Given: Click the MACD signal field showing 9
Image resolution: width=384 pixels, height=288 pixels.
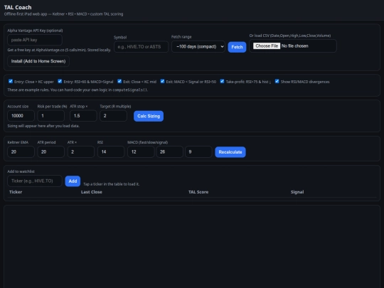Looking at the screenshot, I should [x=198, y=152].
